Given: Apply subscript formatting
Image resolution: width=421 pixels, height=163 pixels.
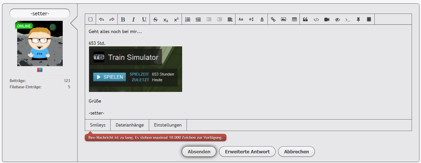Looking at the screenshot, I should point(166,20).
